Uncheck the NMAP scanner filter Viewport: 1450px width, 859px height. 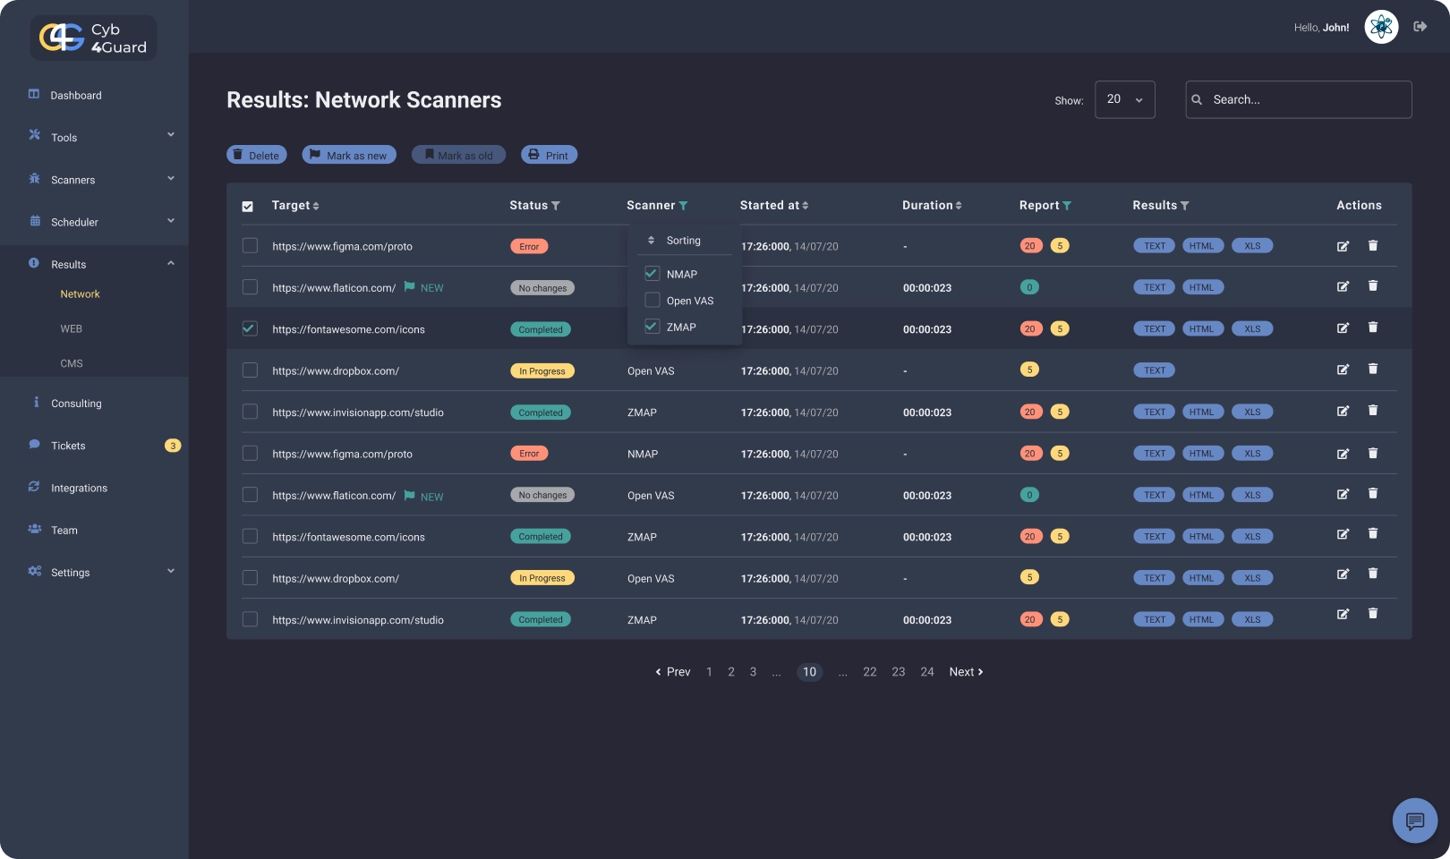coord(652,274)
